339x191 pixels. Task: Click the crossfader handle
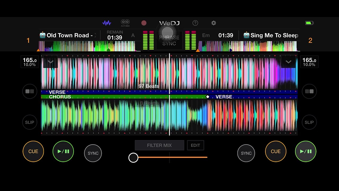pos(133,158)
